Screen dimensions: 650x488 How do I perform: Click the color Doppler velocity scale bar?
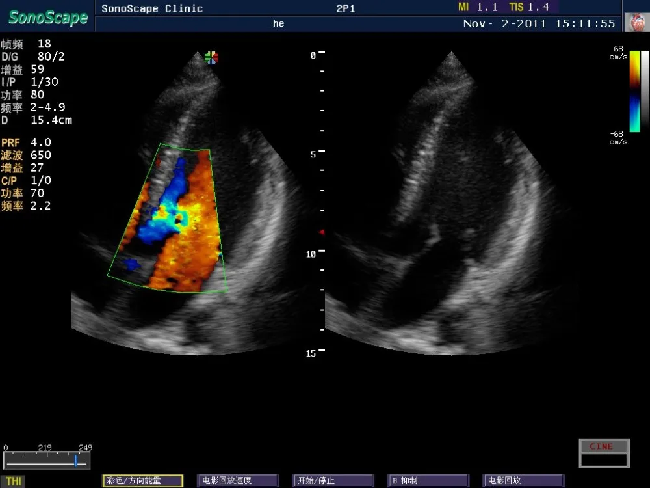point(634,91)
